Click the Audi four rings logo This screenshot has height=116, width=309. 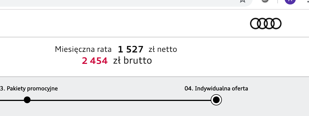coord(266,24)
